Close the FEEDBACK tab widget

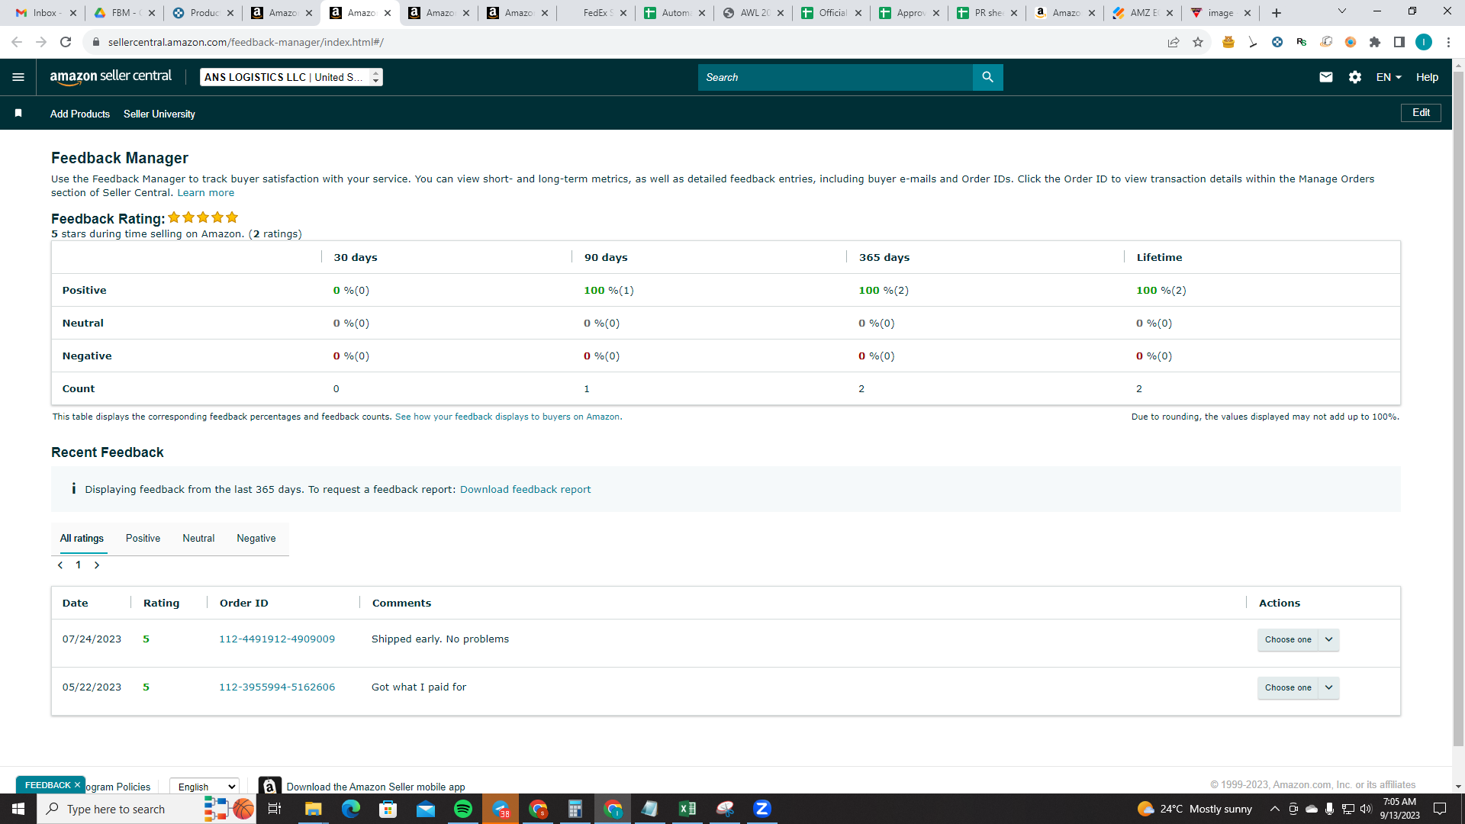pyautogui.click(x=77, y=784)
